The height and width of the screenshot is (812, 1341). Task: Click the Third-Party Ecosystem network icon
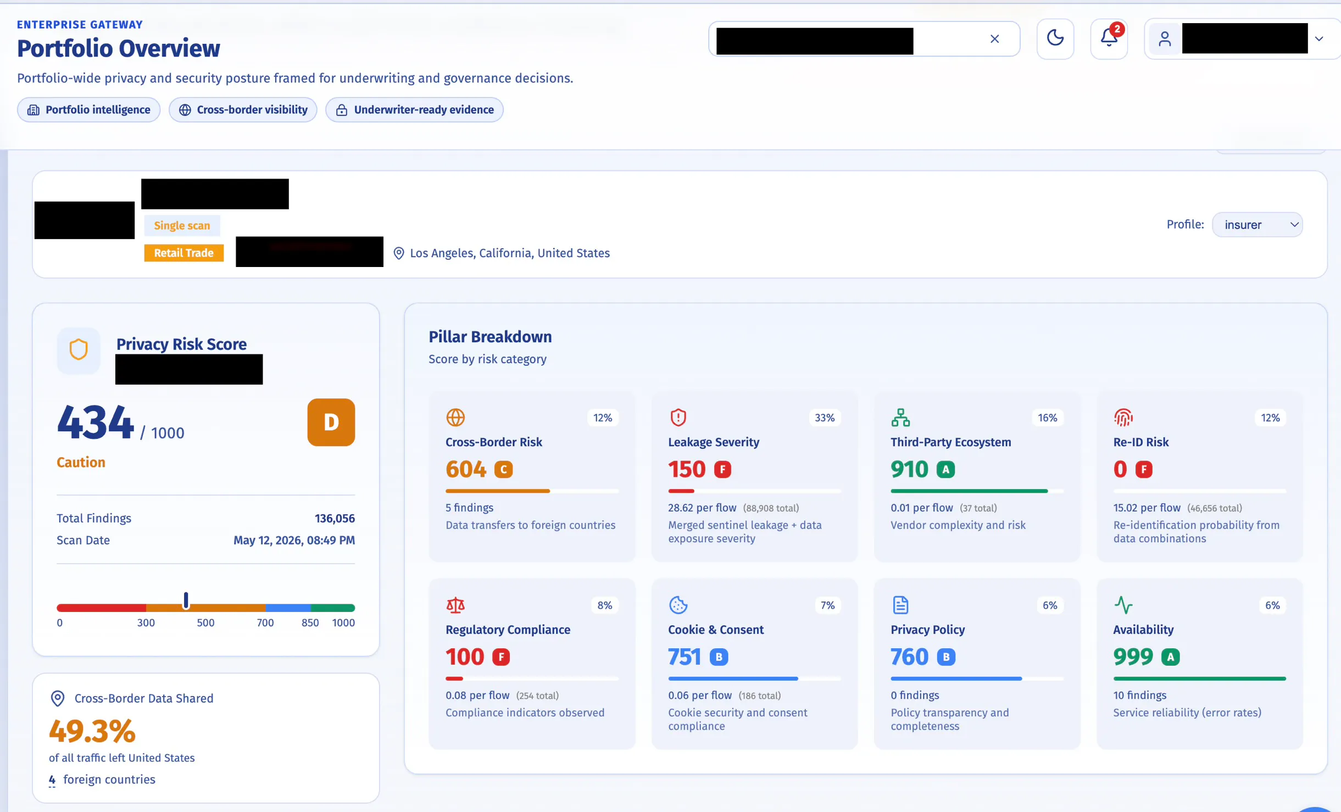(x=900, y=418)
